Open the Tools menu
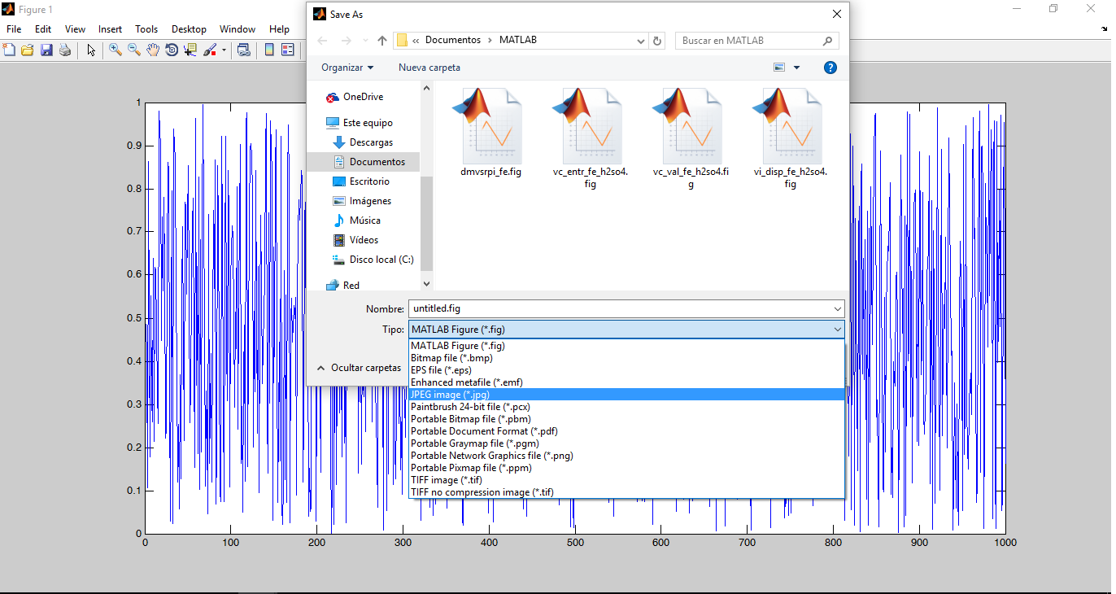Viewport: 1116px width, 594px height. point(146,28)
